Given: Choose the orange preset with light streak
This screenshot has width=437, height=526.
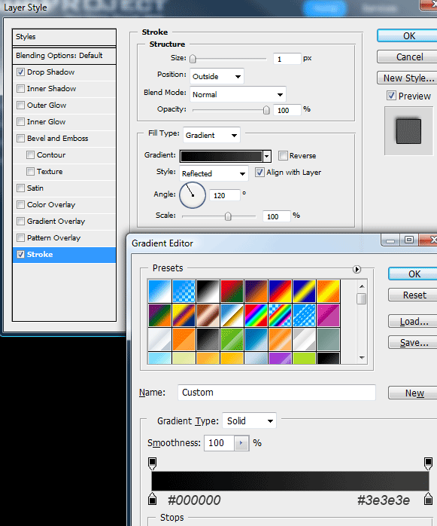Looking at the screenshot, I should coord(281,339).
